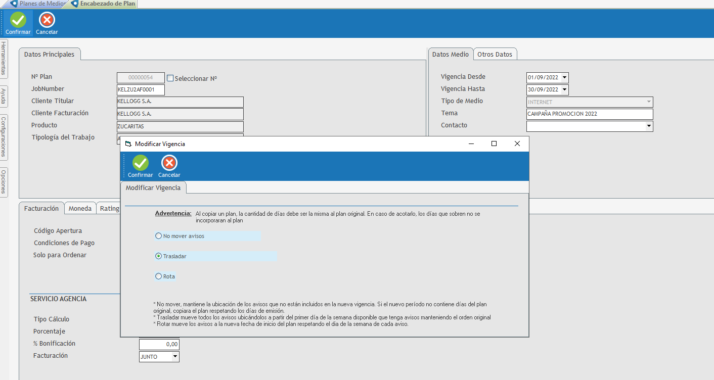
Task: Expand the Contacto dropdown list
Action: click(x=649, y=126)
